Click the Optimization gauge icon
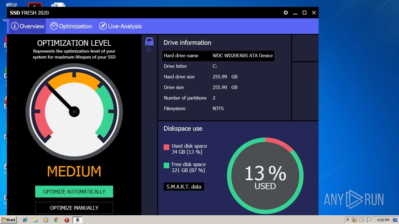This screenshot has height=224, width=399. click(54, 26)
